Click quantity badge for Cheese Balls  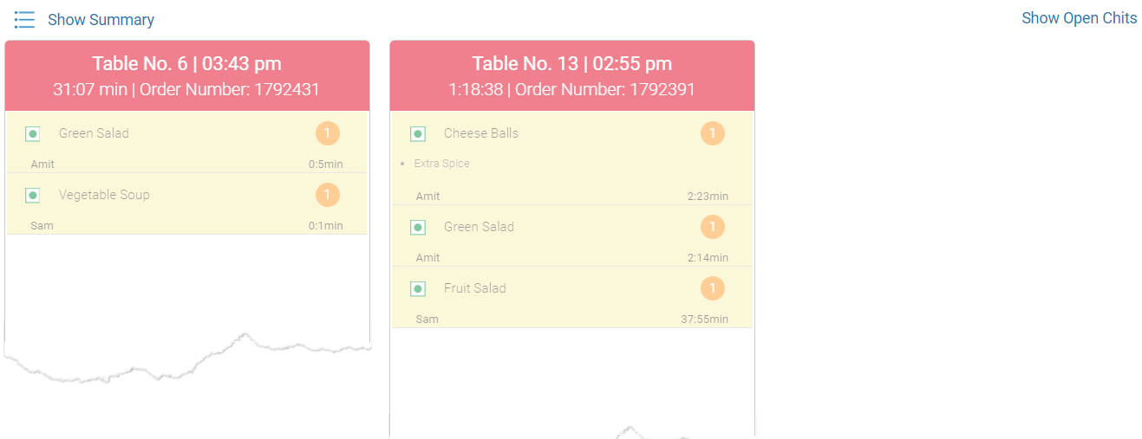point(713,133)
